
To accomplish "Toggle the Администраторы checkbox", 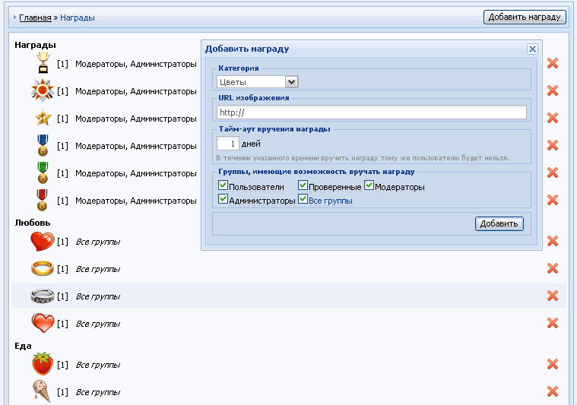I will (x=224, y=200).
